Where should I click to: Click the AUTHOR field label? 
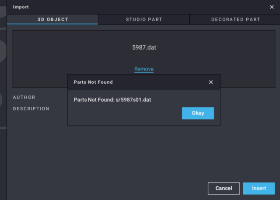click(x=24, y=97)
